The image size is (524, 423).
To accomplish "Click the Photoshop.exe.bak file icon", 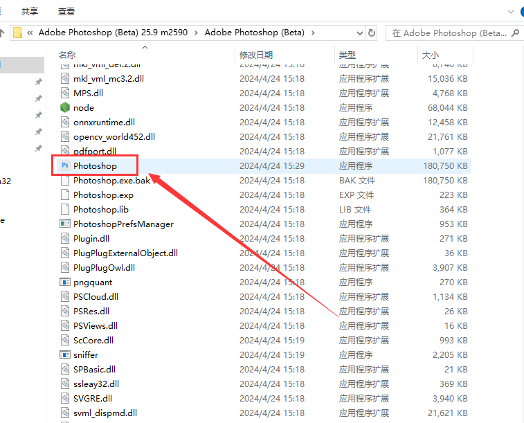I will point(65,180).
